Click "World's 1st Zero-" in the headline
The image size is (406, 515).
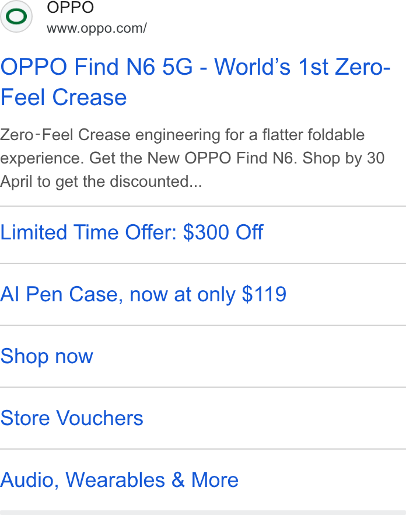(302, 67)
